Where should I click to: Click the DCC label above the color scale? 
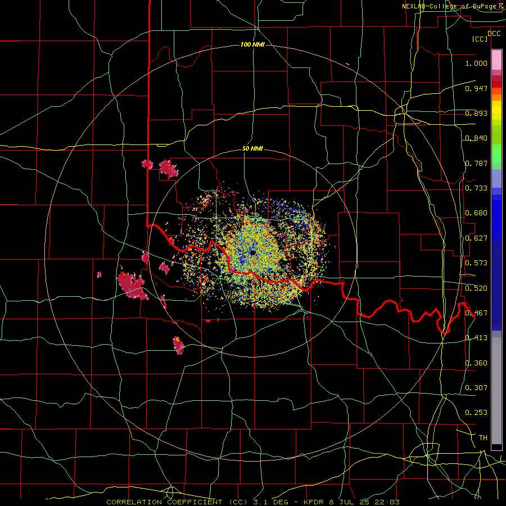click(494, 33)
